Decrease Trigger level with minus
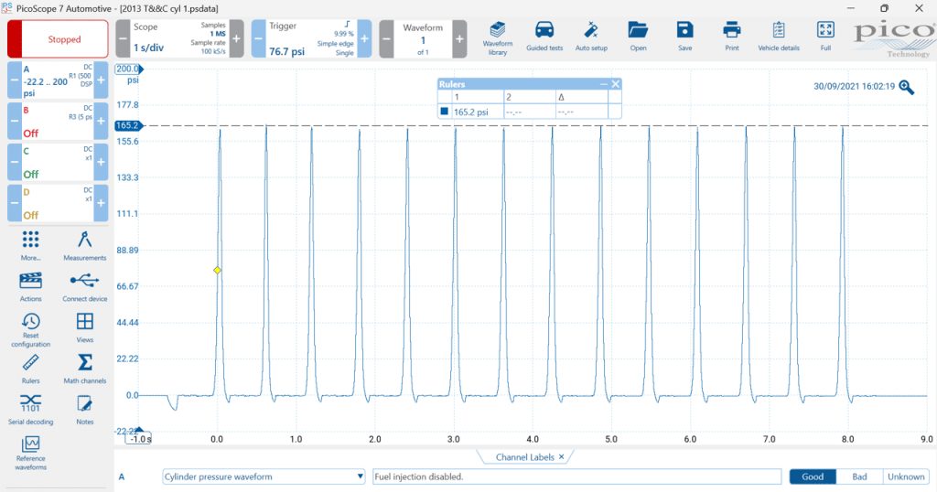Image resolution: width=937 pixels, height=492 pixels. [x=258, y=38]
